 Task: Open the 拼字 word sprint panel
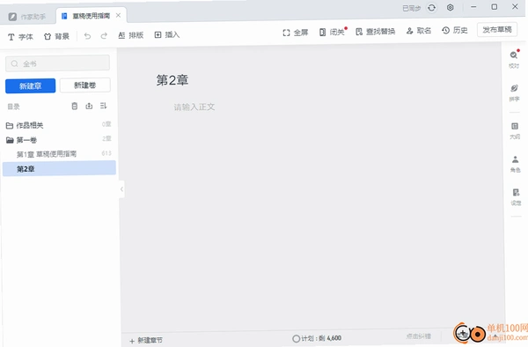pyautogui.click(x=514, y=92)
